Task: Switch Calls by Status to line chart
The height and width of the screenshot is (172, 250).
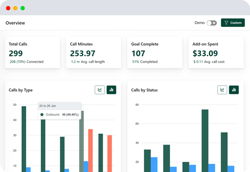Action: tap(222, 90)
